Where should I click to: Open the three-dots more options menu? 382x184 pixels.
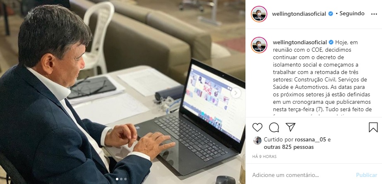tap(374, 14)
